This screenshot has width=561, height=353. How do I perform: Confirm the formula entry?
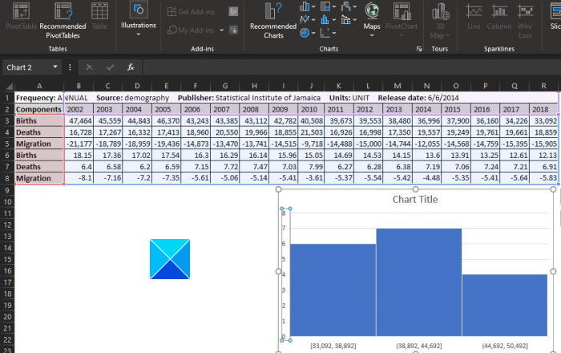click(111, 67)
